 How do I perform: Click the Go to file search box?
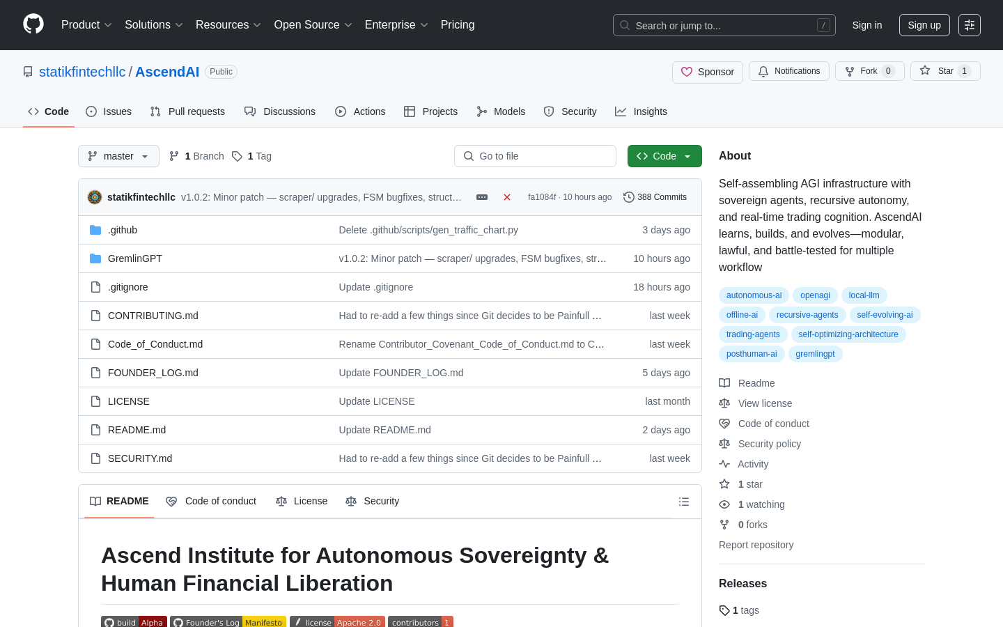click(x=535, y=156)
